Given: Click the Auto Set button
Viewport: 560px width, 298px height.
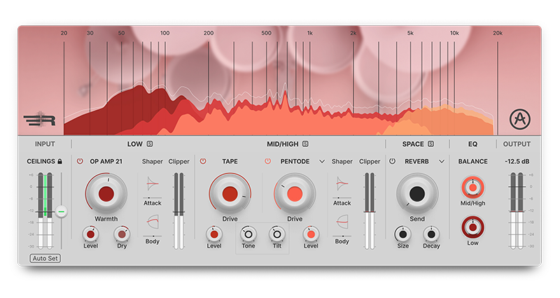Looking at the screenshot, I should (x=44, y=258).
